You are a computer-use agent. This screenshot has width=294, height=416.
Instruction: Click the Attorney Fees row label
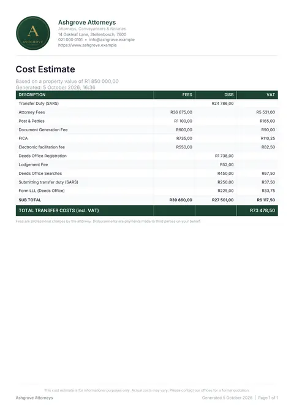(31, 112)
